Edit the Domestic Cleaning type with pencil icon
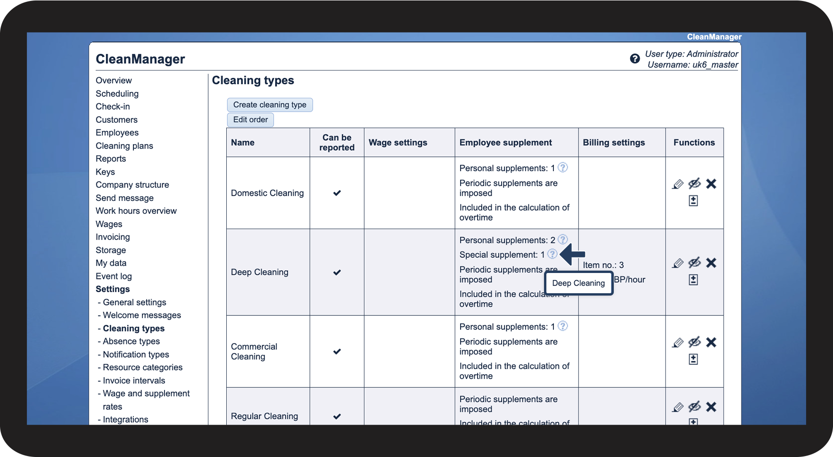Image resolution: width=833 pixels, height=457 pixels. click(677, 184)
